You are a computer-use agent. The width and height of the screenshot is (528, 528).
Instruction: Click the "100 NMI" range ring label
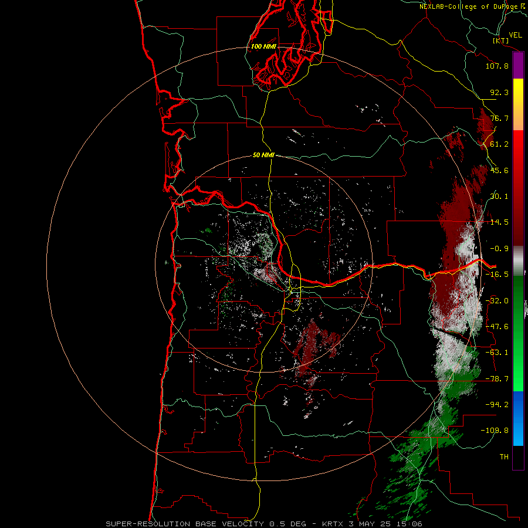263,46
